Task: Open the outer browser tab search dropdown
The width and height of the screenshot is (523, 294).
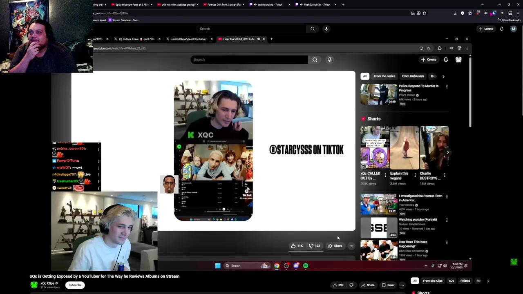Action: point(483,4)
